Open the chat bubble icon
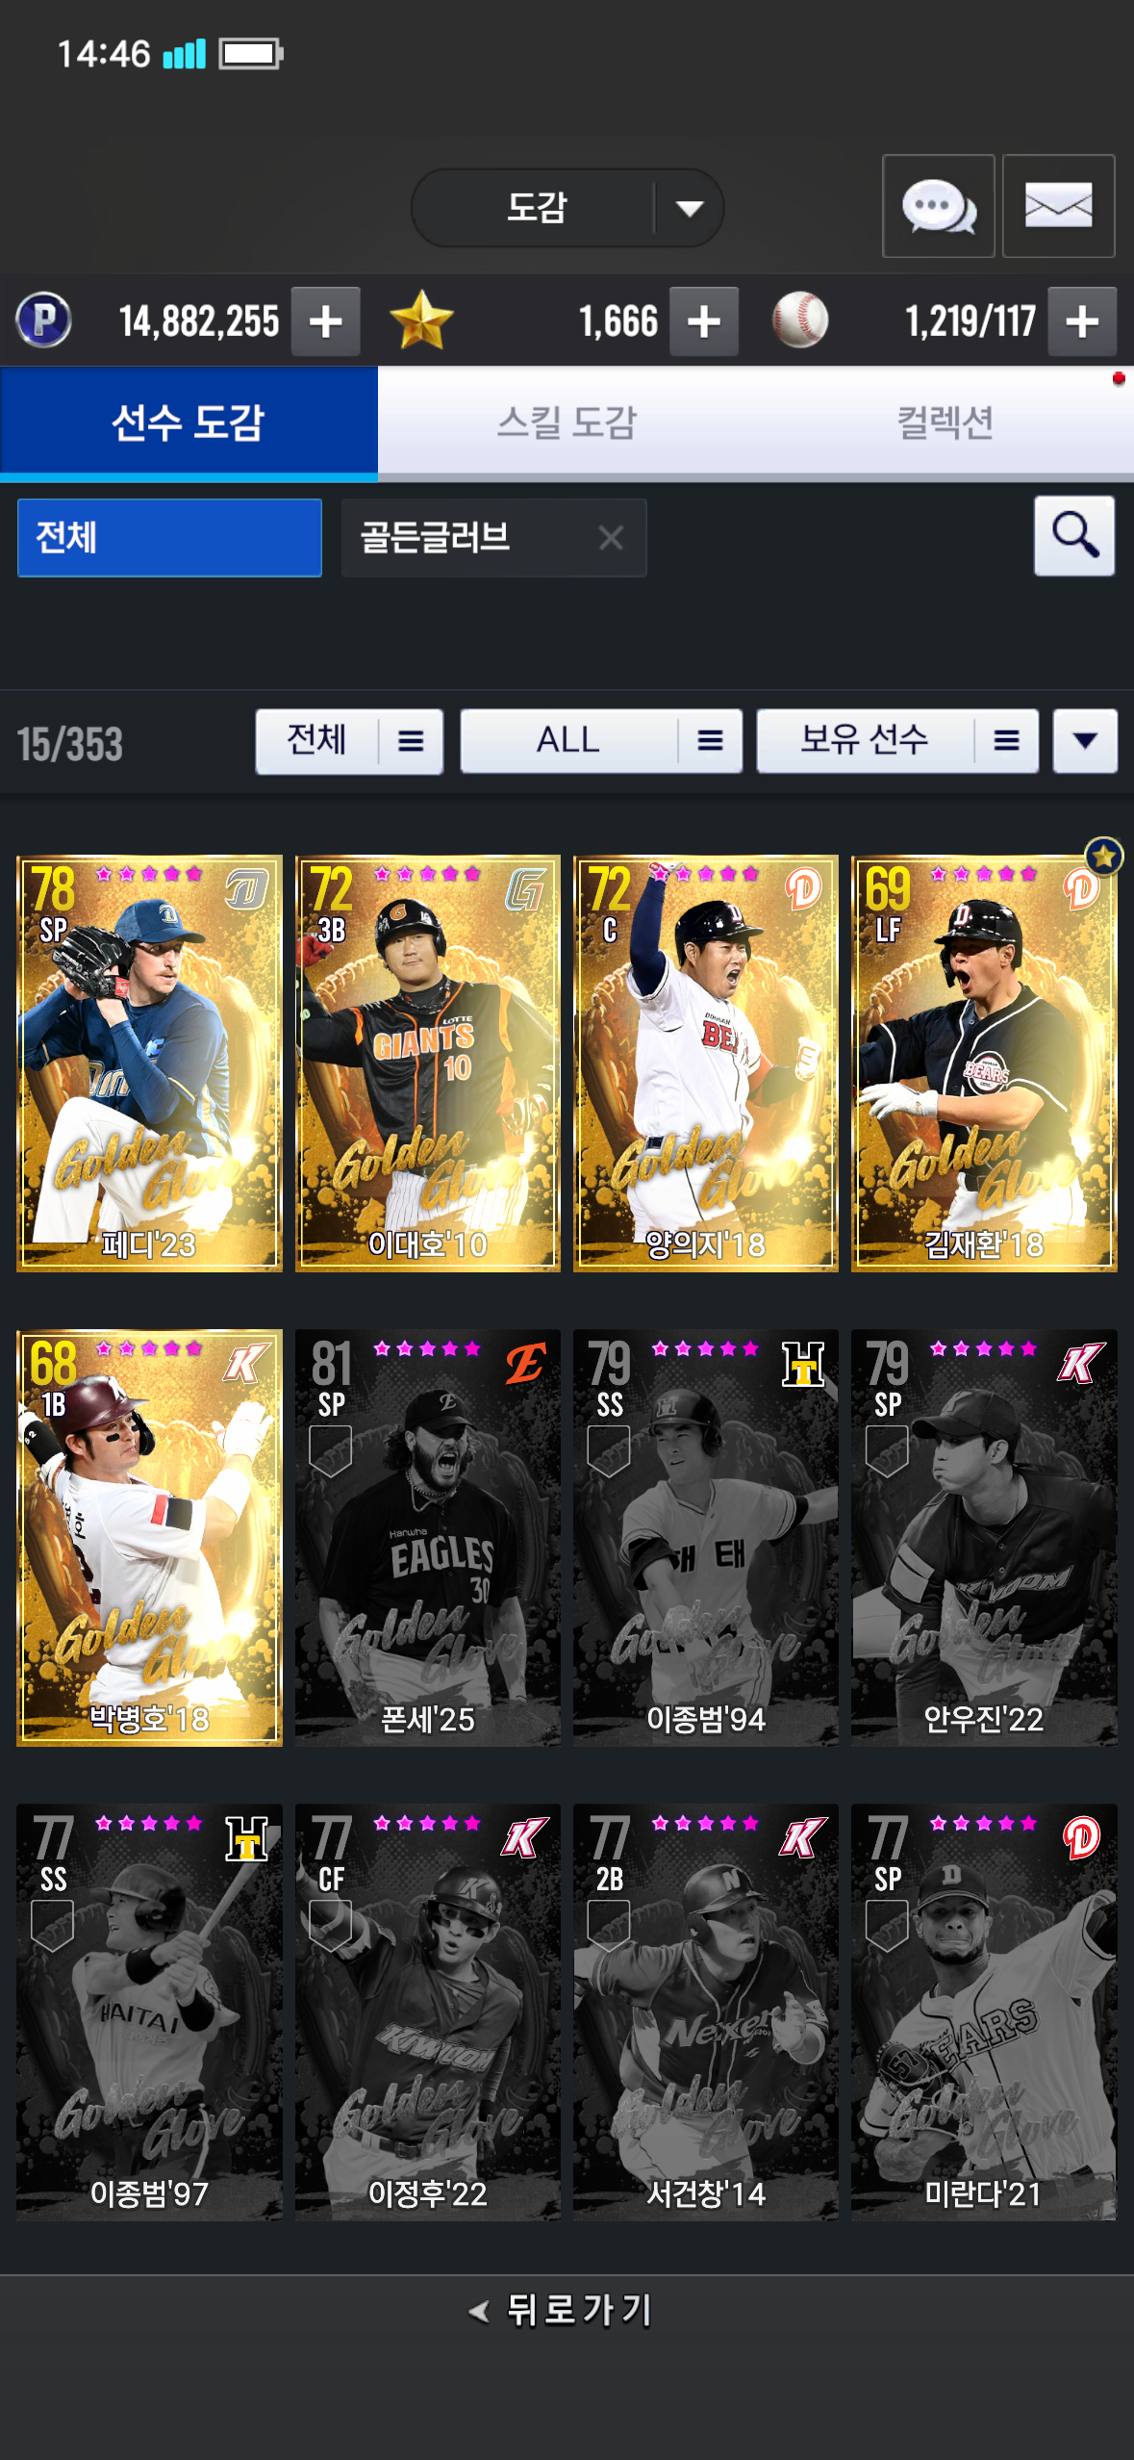This screenshot has width=1134, height=2460. pos(938,206)
